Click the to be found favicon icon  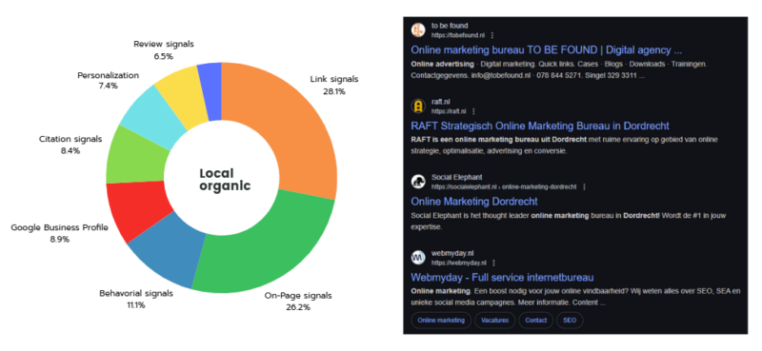pyautogui.click(x=418, y=30)
